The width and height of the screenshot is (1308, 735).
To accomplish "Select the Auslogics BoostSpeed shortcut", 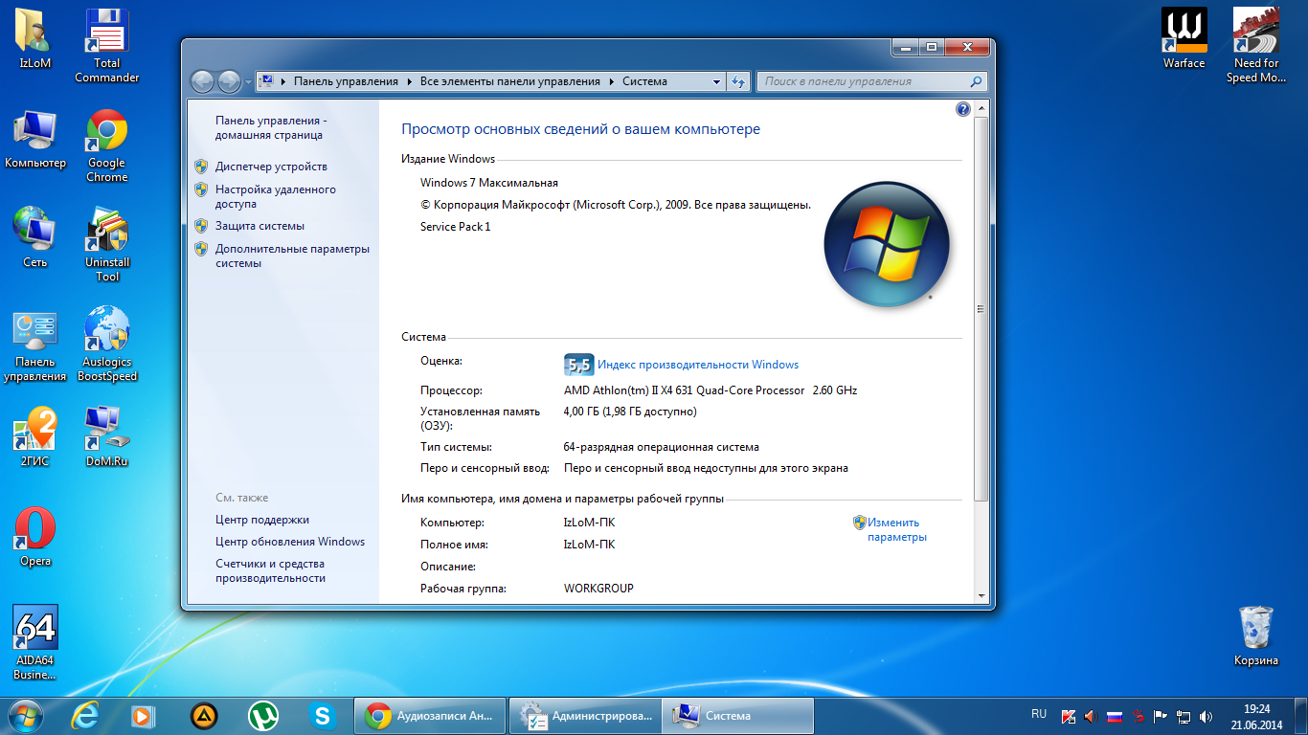I will click(x=107, y=345).
